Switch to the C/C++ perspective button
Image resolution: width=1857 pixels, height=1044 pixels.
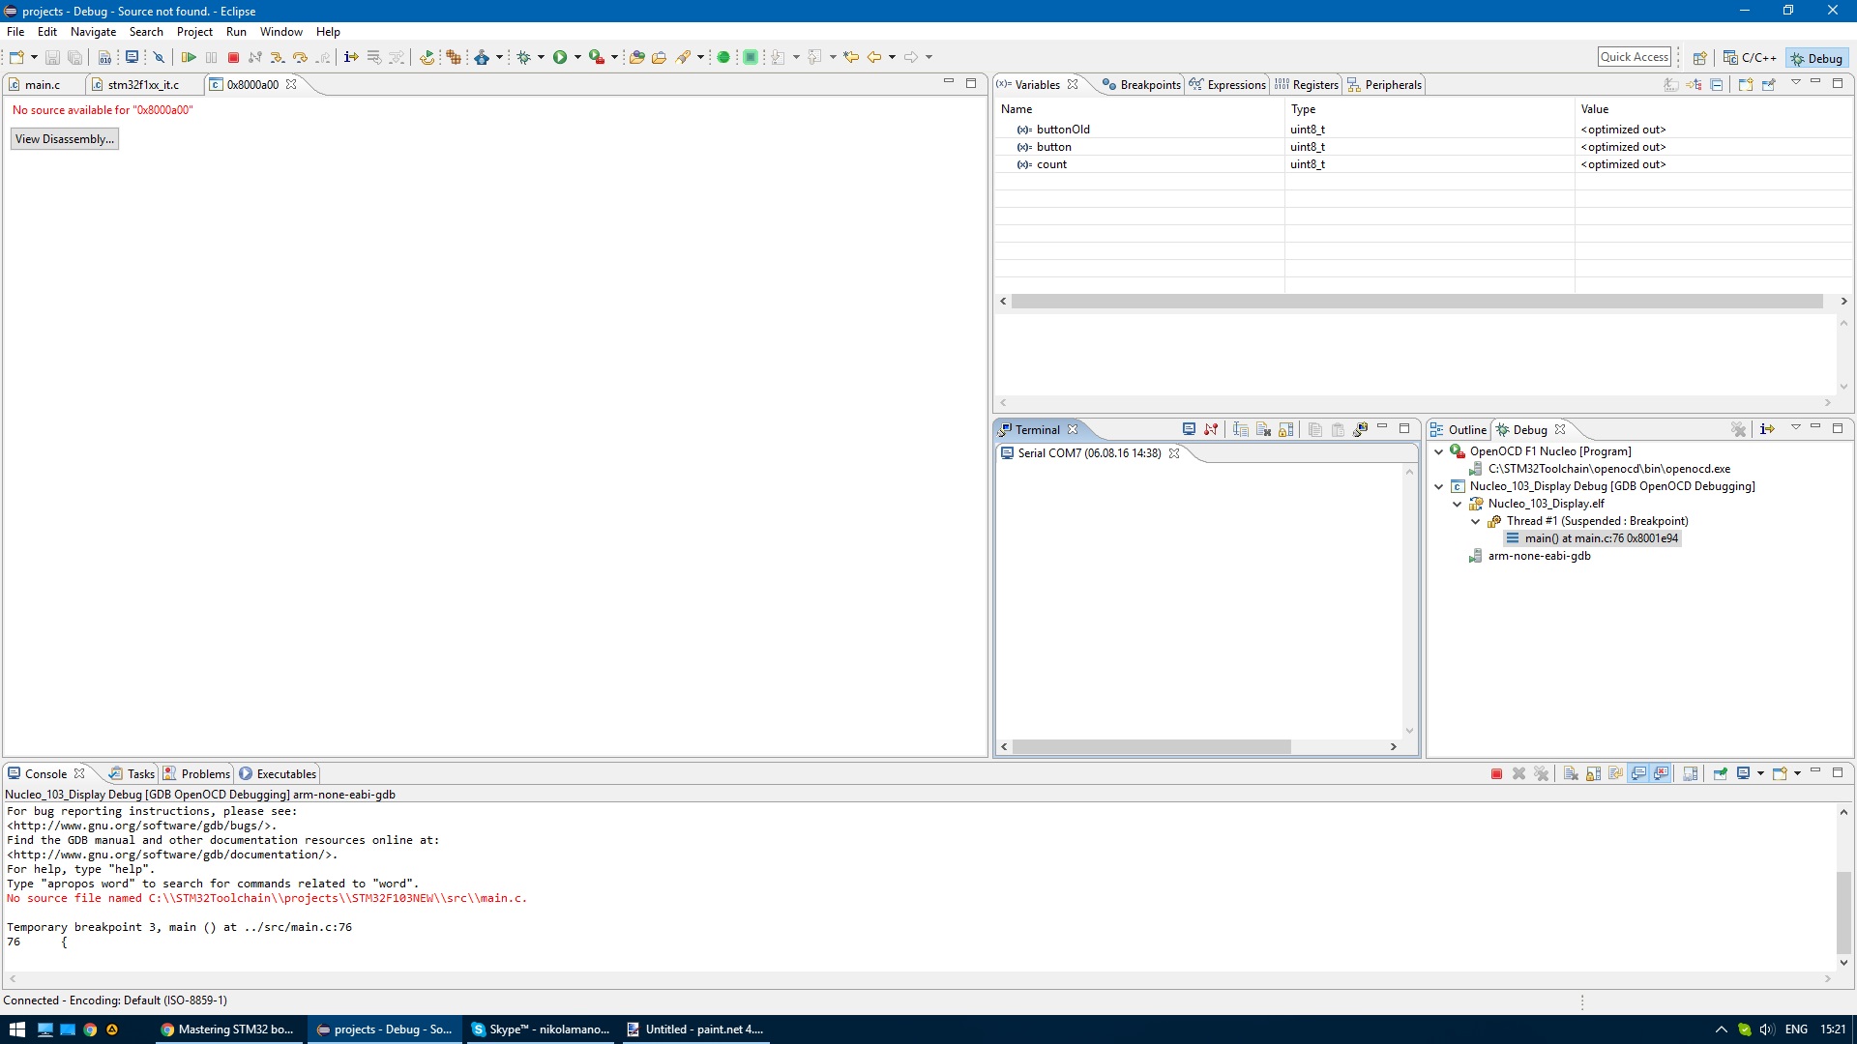(1750, 58)
